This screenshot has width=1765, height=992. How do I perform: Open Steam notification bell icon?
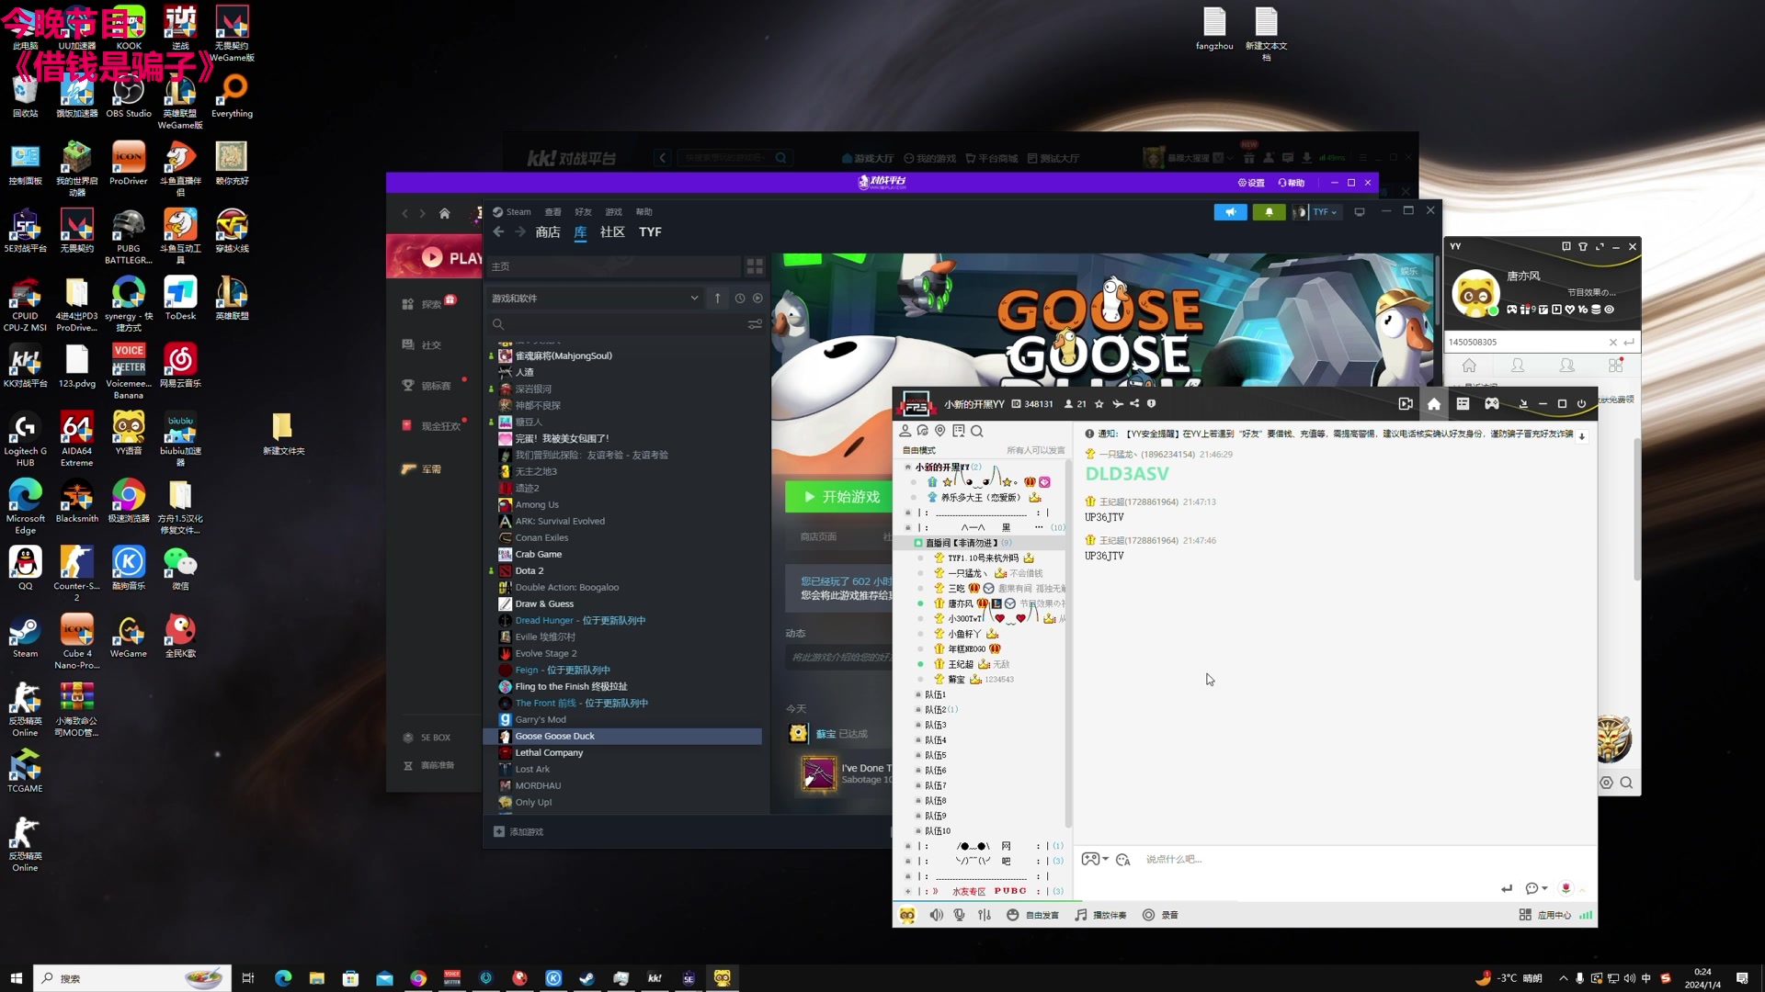pos(1269,212)
